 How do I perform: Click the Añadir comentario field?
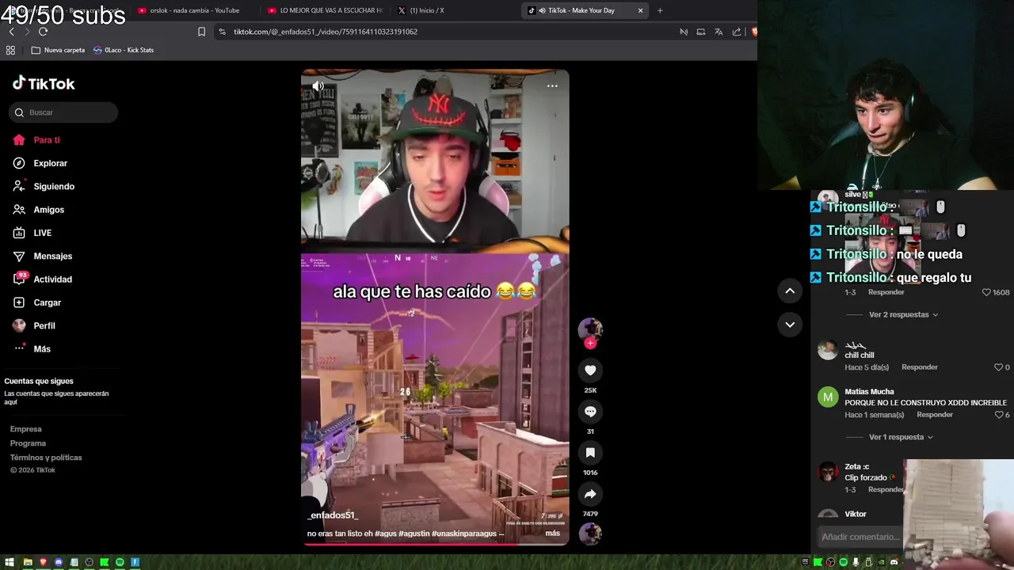click(x=860, y=537)
